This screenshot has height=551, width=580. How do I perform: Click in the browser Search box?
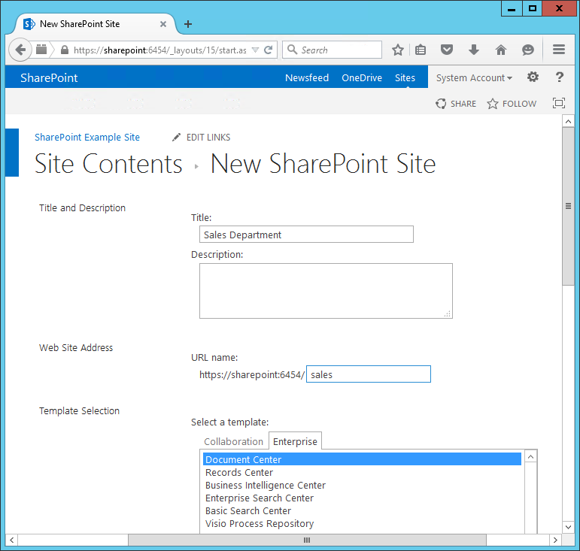333,50
